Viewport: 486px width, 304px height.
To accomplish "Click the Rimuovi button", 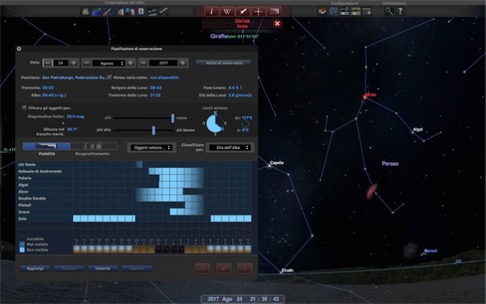I will pos(69,269).
